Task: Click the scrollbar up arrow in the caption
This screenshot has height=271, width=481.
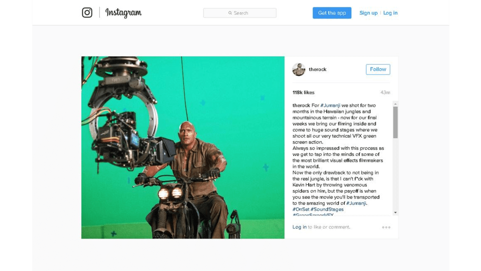Action: (395, 103)
